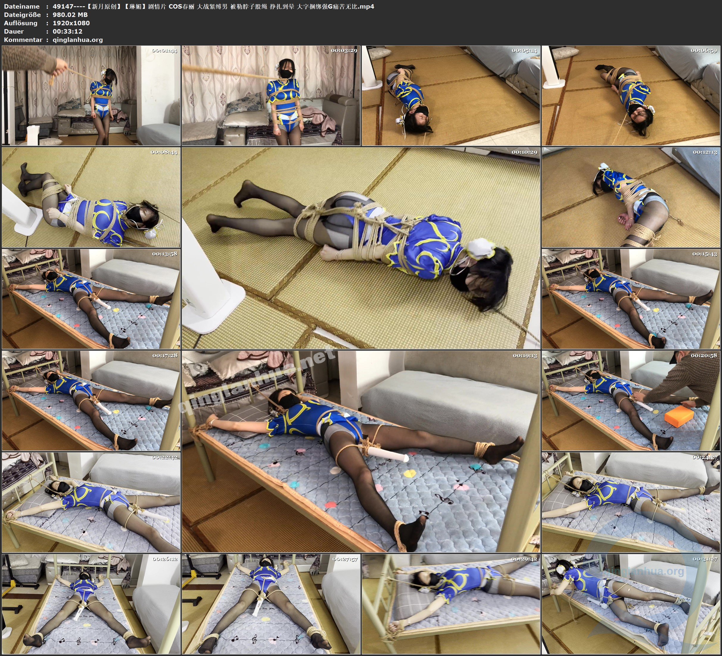Click the 00:33:12 Dauer value
This screenshot has width=722, height=656.
pyautogui.click(x=67, y=32)
